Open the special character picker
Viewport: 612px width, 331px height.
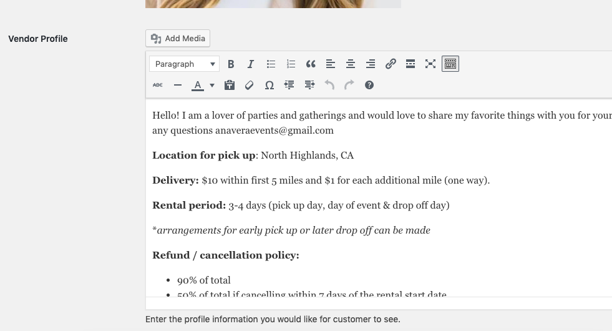click(x=270, y=85)
